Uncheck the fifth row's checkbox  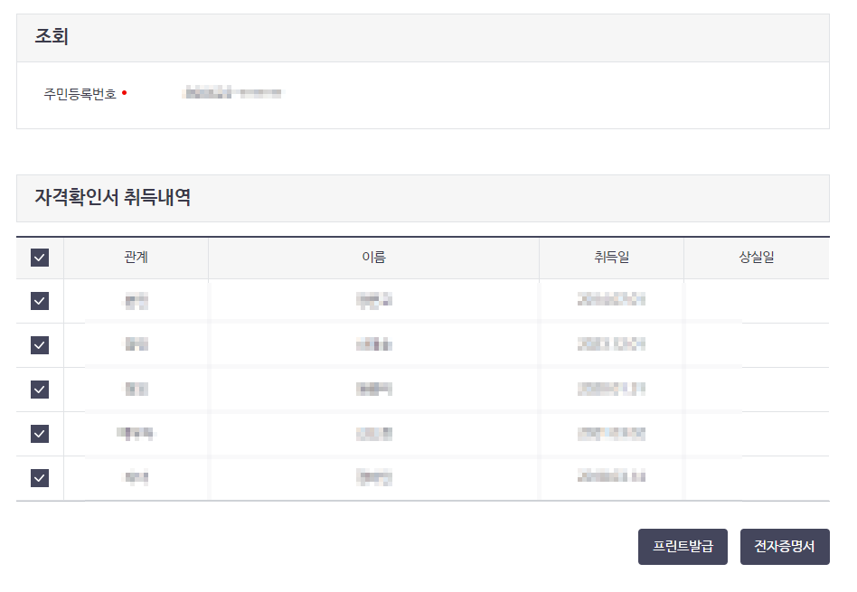tap(39, 477)
